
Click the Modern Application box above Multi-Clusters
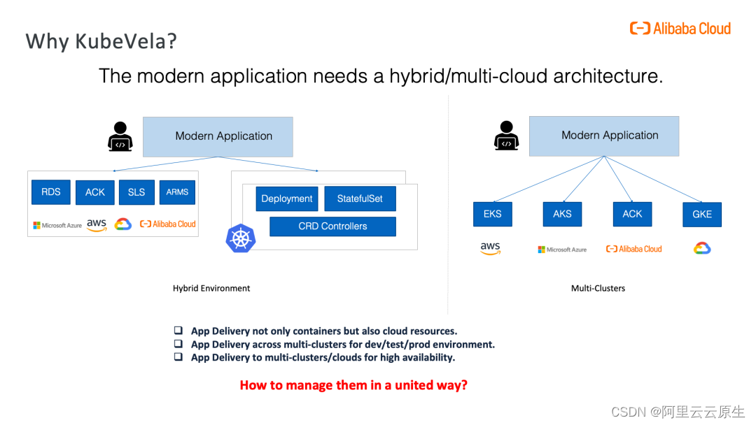[604, 136]
